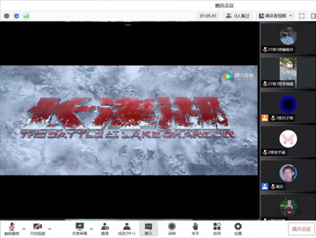Viewport: 316px width, 238px height.
Task: Open the Apps (应用) icon
Action: 217,229
